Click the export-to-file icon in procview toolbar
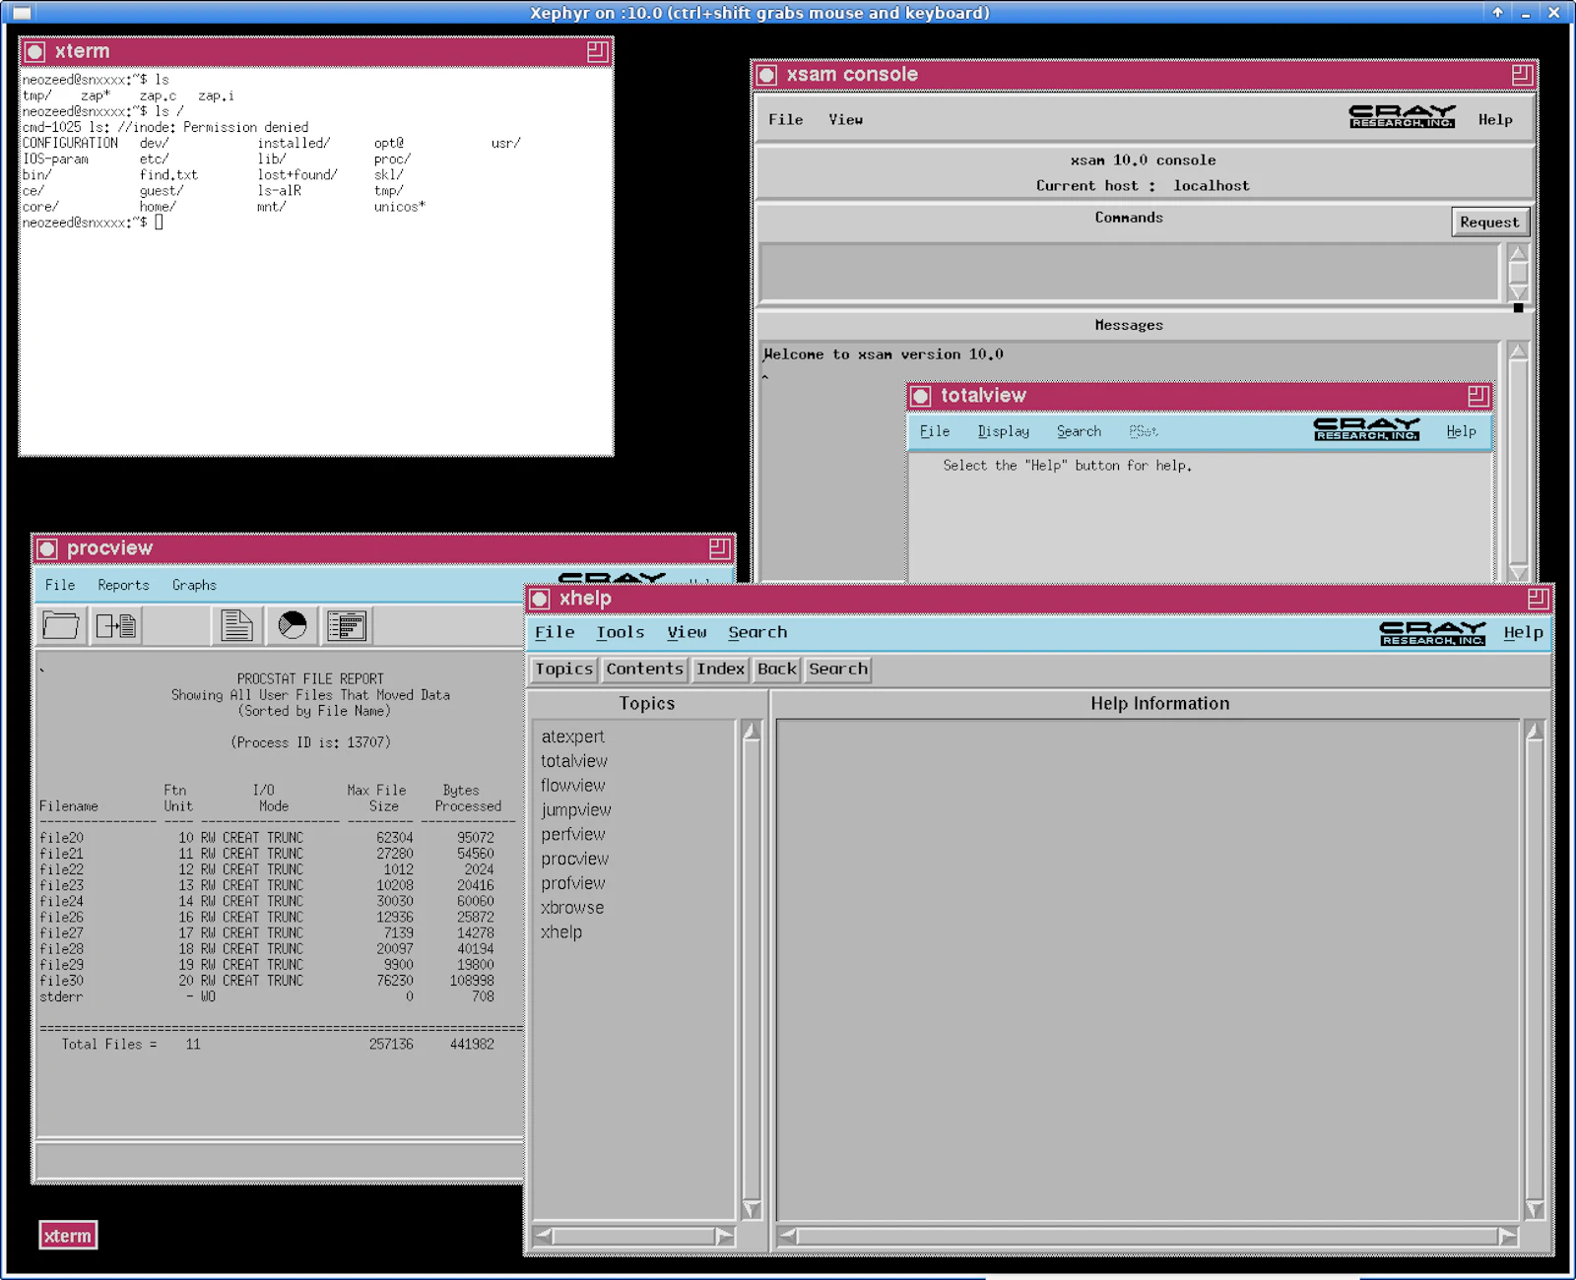The width and height of the screenshot is (1576, 1280). 116,625
